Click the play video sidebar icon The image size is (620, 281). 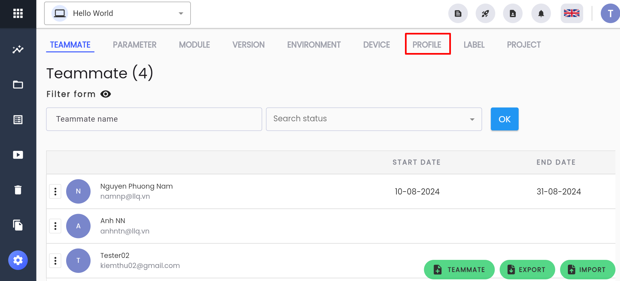click(x=18, y=155)
